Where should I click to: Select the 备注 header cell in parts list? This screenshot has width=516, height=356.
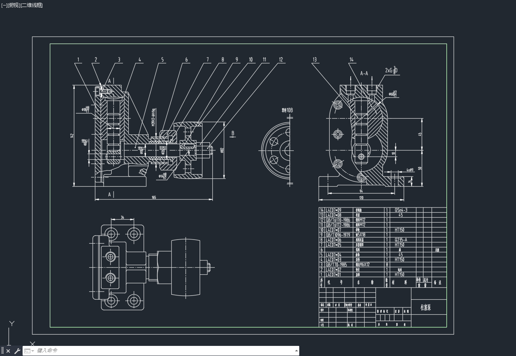pyautogui.click(x=438, y=283)
